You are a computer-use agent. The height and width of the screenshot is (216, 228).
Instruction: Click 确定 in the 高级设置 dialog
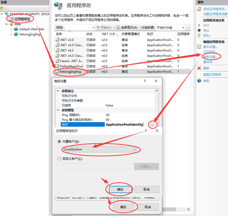123,207
